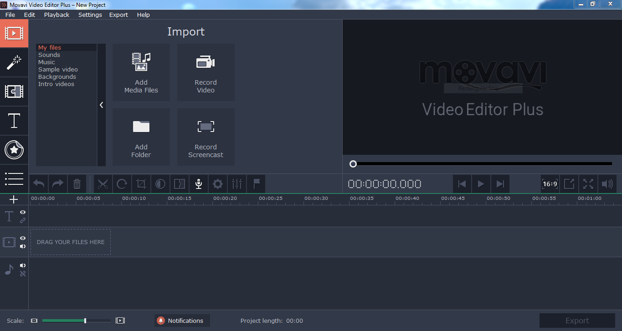
Task: Click zoom out icon beside Scale
Action: point(34,321)
